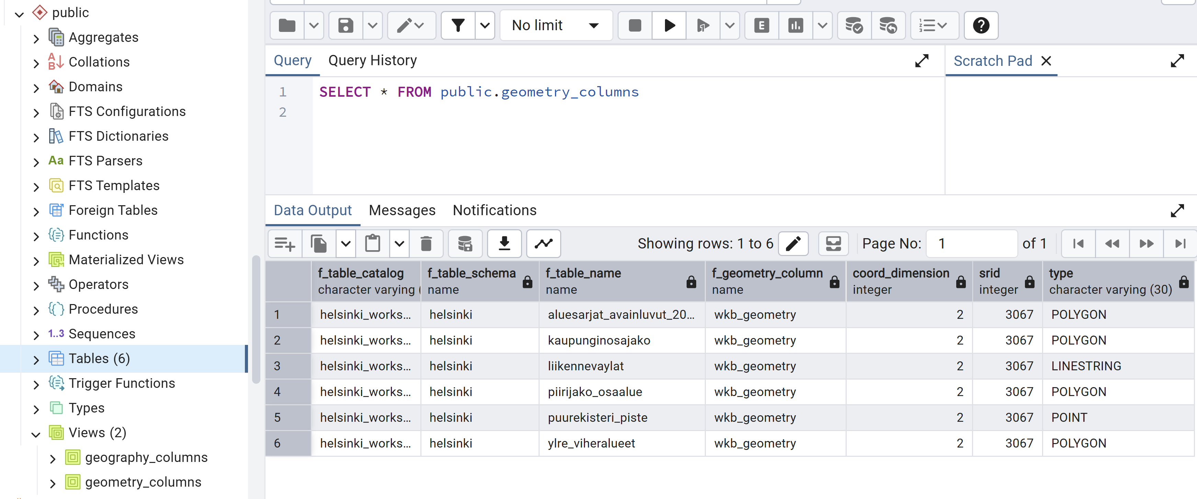The image size is (1197, 499).
Task: Click the Explain query E button
Action: [x=761, y=25]
